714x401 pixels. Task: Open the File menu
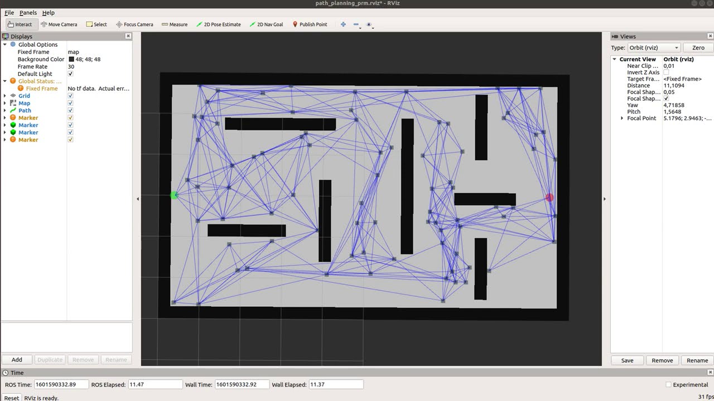9,12
